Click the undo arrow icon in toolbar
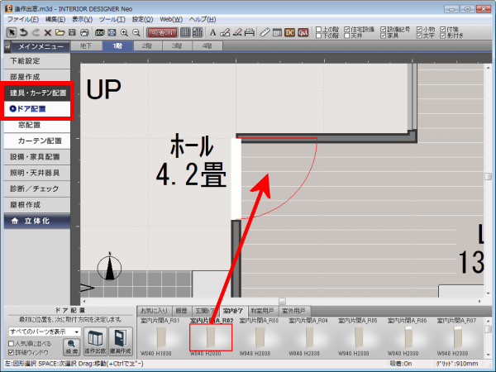The width and height of the screenshot is (496, 372). point(22,31)
